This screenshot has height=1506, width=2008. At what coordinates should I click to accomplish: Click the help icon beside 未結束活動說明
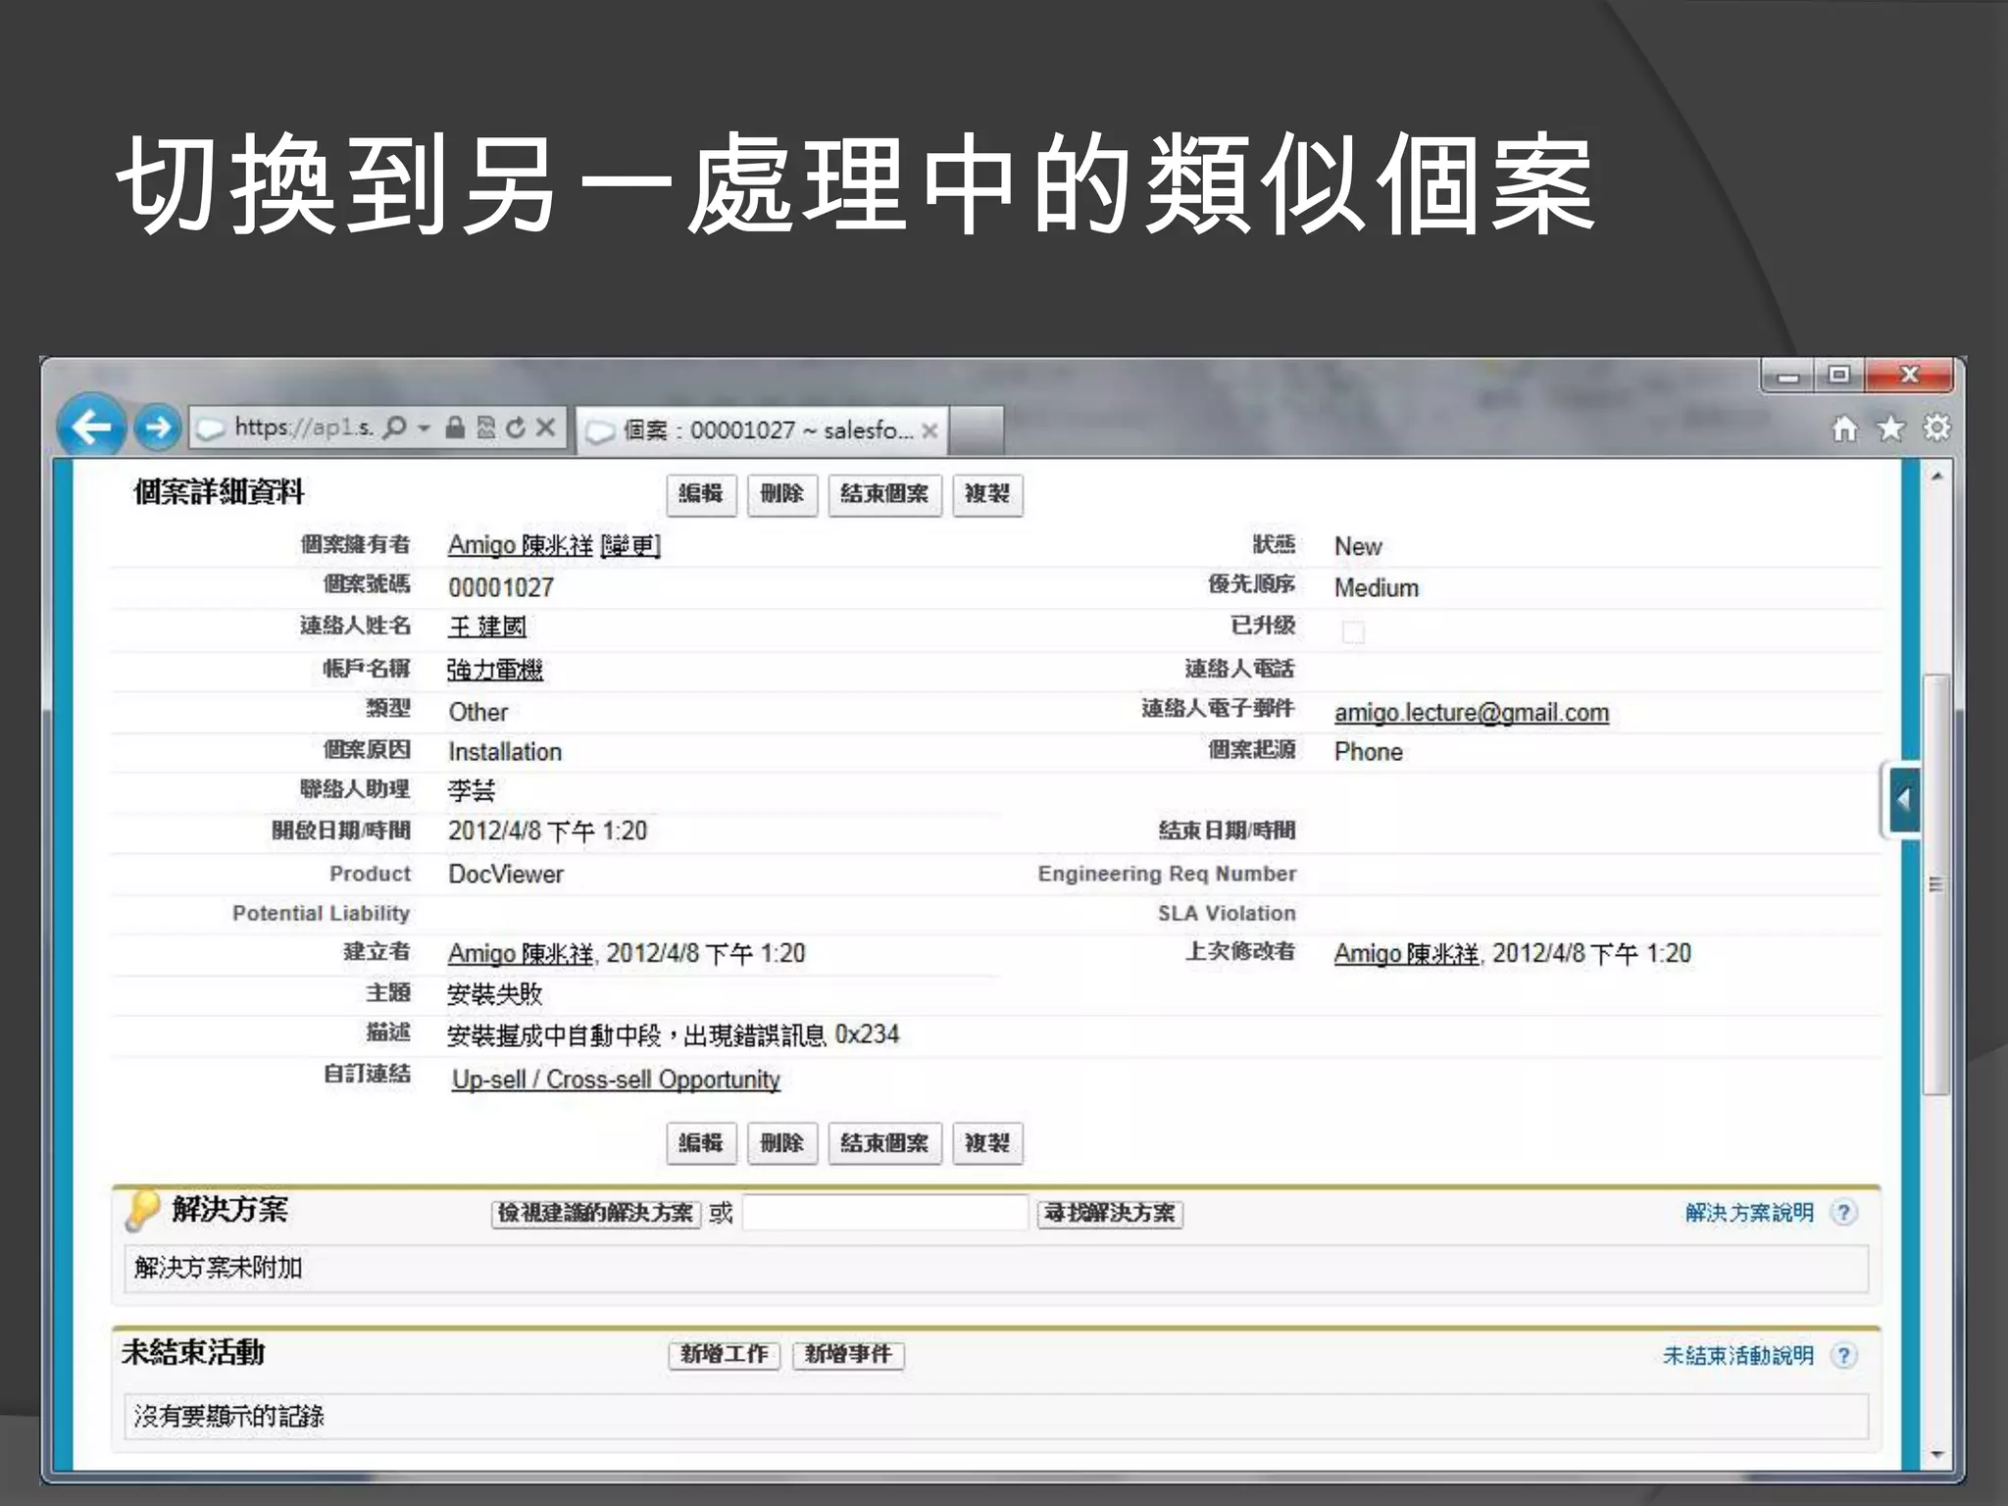(x=1843, y=1356)
